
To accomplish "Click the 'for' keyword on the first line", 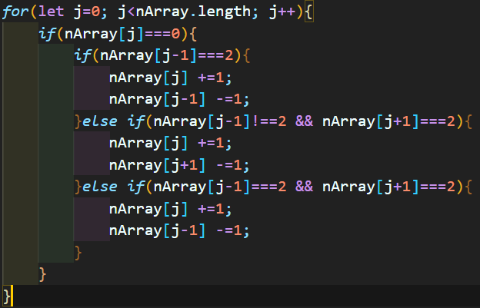I will (15, 12).
